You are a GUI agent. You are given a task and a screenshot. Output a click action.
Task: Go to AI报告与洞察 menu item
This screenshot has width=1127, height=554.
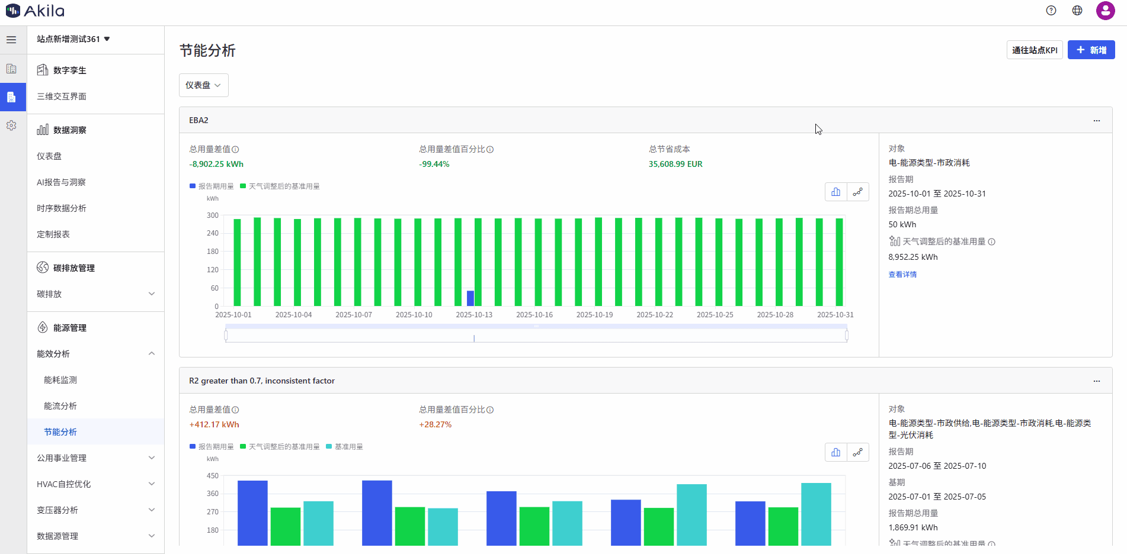coord(61,182)
